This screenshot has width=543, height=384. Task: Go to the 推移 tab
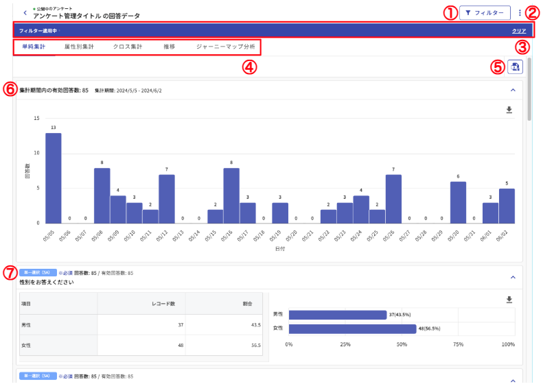[169, 47]
